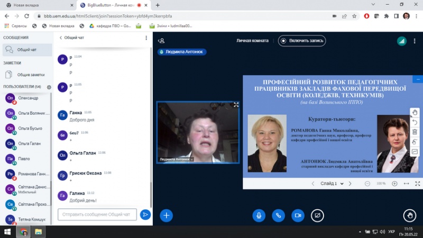The image size is (423, 238).
Task: Send the chat message arrow button
Action: point(145,214)
